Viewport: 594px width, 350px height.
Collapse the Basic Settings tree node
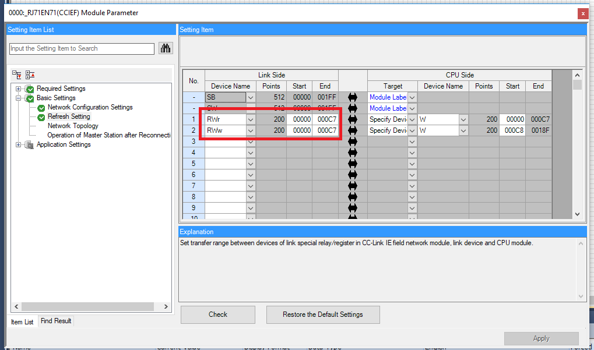pyautogui.click(x=19, y=98)
